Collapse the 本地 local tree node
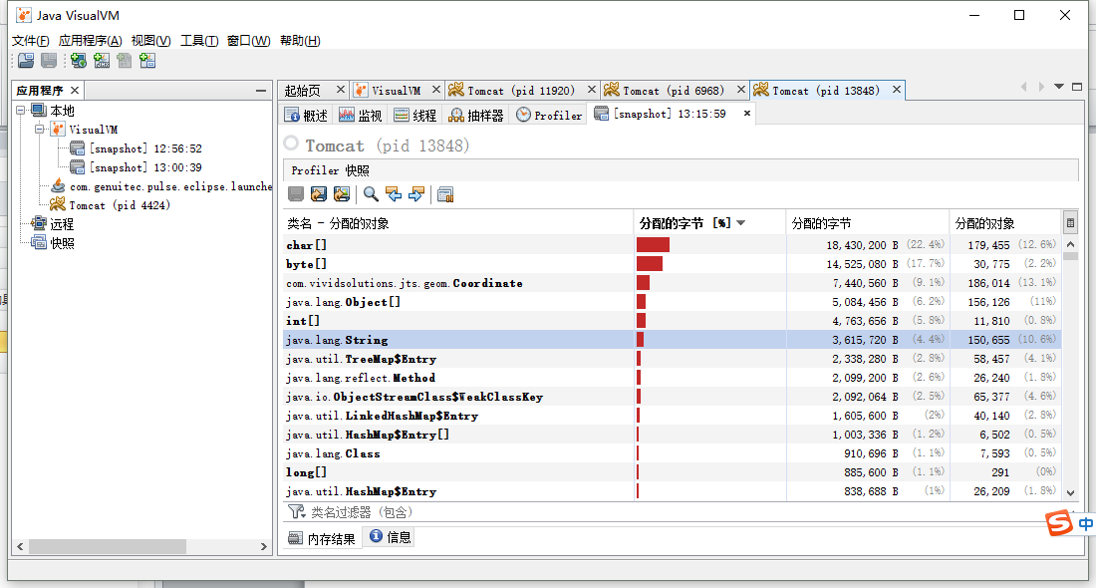This screenshot has height=588, width=1096. tap(21, 111)
